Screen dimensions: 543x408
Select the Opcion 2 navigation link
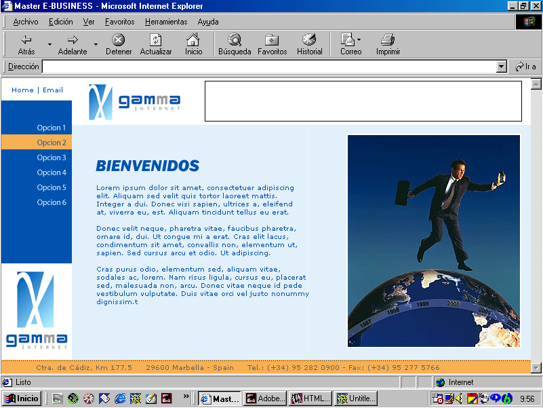[x=52, y=143]
